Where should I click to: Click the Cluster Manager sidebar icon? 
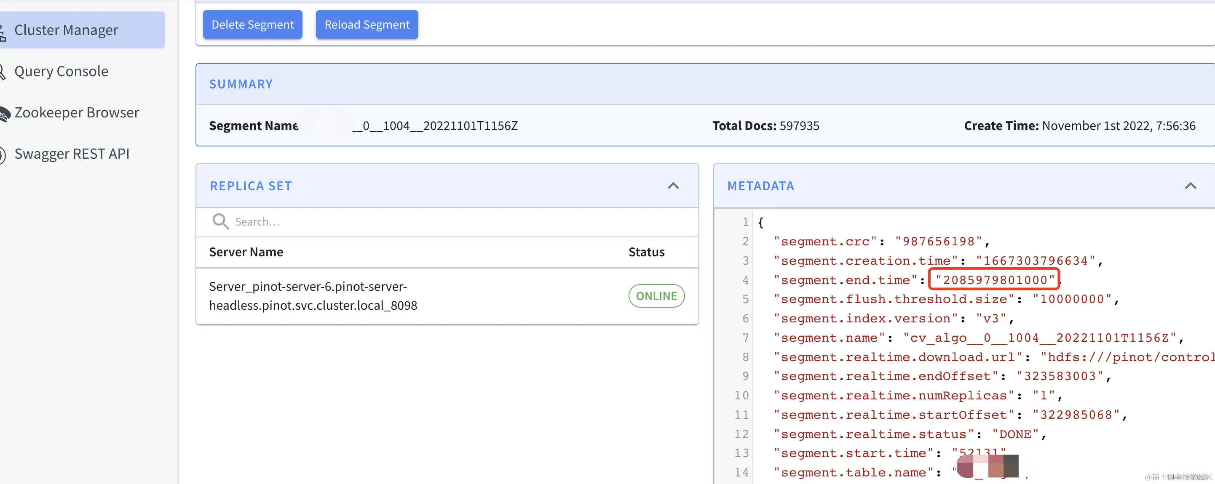(x=3, y=33)
